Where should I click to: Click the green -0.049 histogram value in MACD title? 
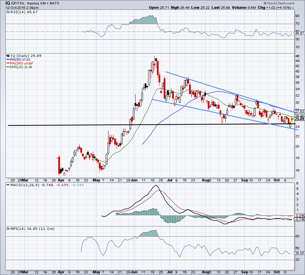[x=77, y=185]
